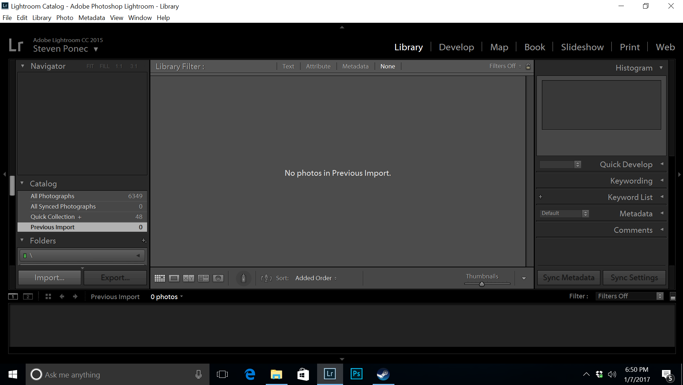Open Photoshop from taskbar
683x385 pixels.
[x=356, y=374]
